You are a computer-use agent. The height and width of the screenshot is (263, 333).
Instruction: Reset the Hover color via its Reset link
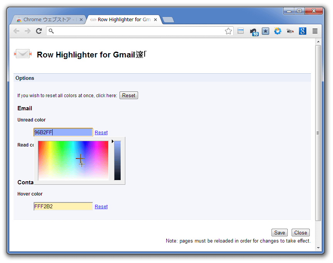(x=101, y=207)
